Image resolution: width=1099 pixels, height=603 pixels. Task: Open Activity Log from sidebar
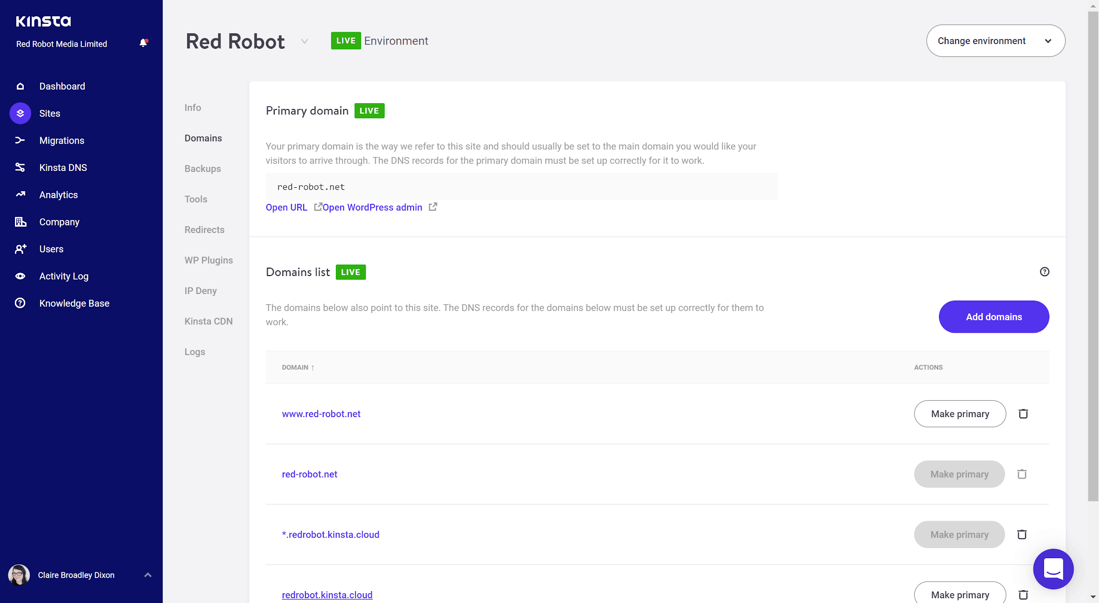click(x=64, y=276)
